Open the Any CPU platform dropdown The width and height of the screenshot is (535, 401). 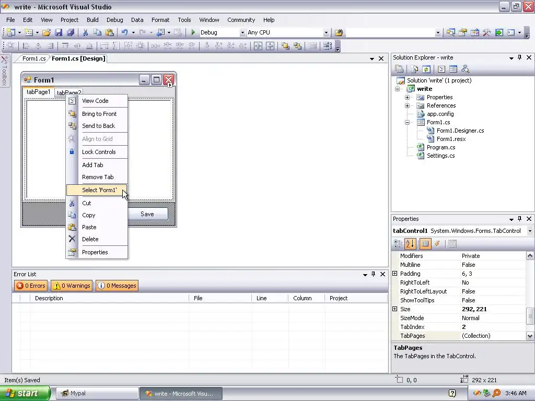[x=326, y=33]
